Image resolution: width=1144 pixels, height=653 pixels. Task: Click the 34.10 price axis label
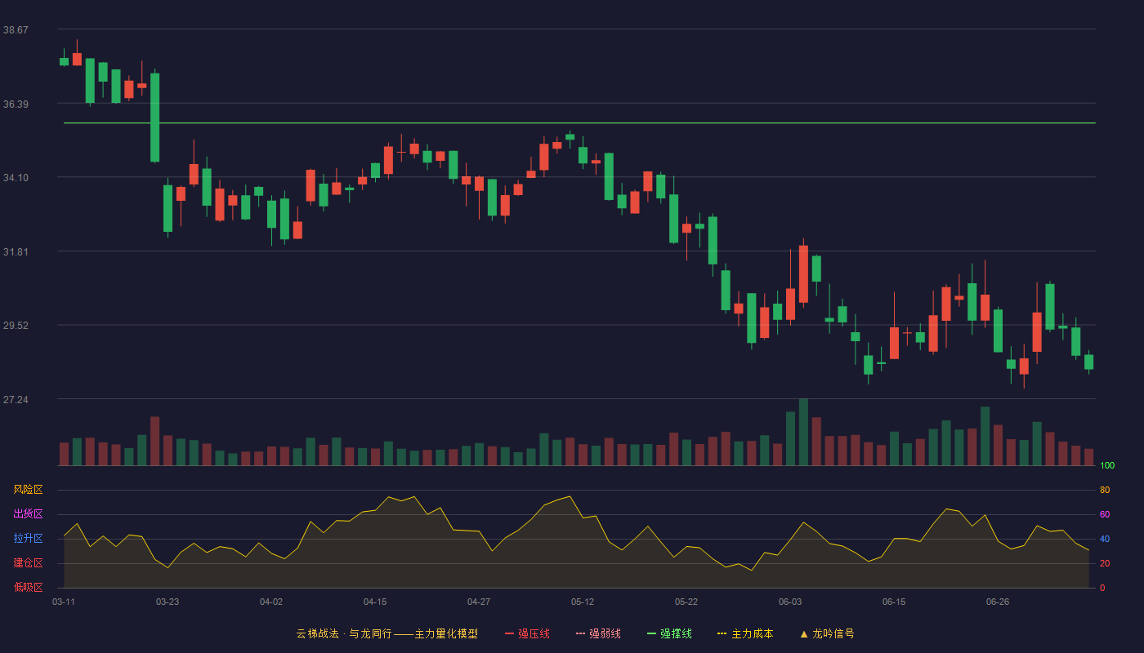tap(16, 178)
